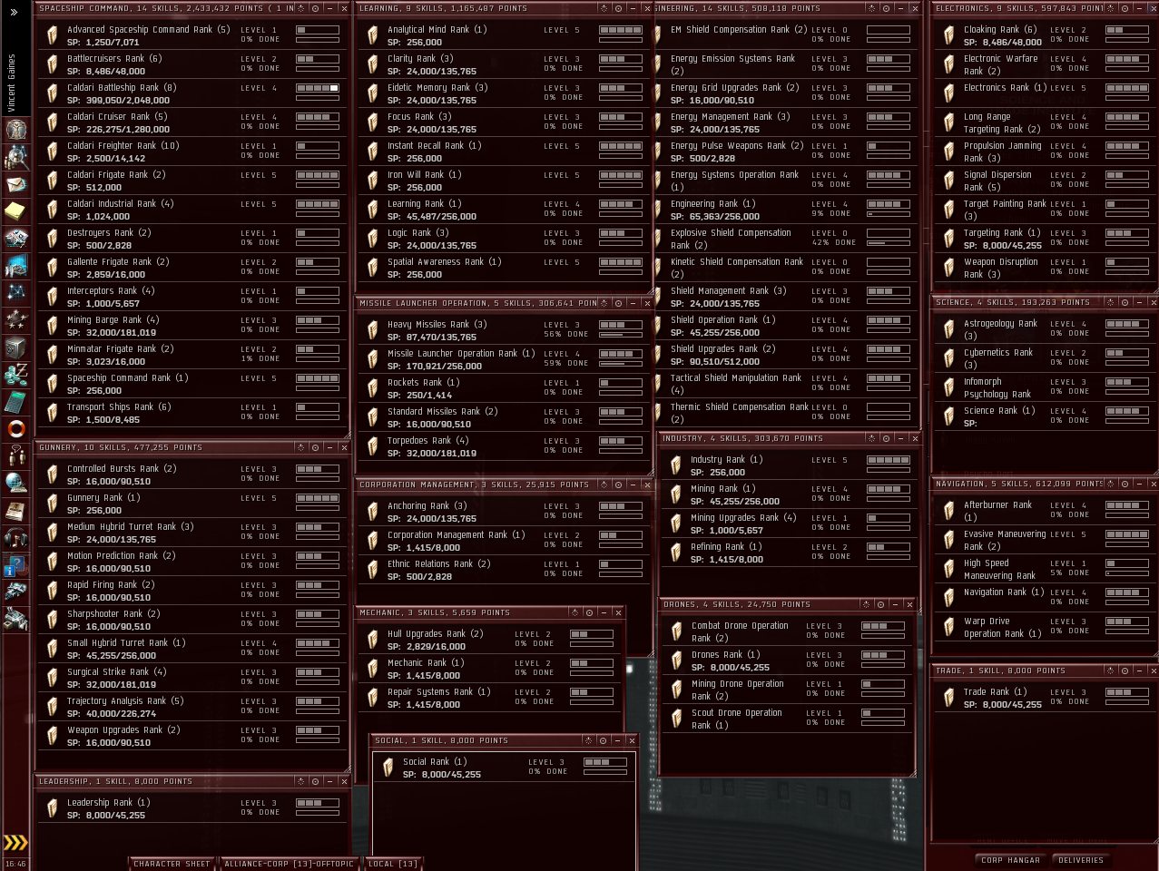Image resolution: width=1159 pixels, height=871 pixels.
Task: Open the journal book icon in sidebar
Action: [x=15, y=510]
